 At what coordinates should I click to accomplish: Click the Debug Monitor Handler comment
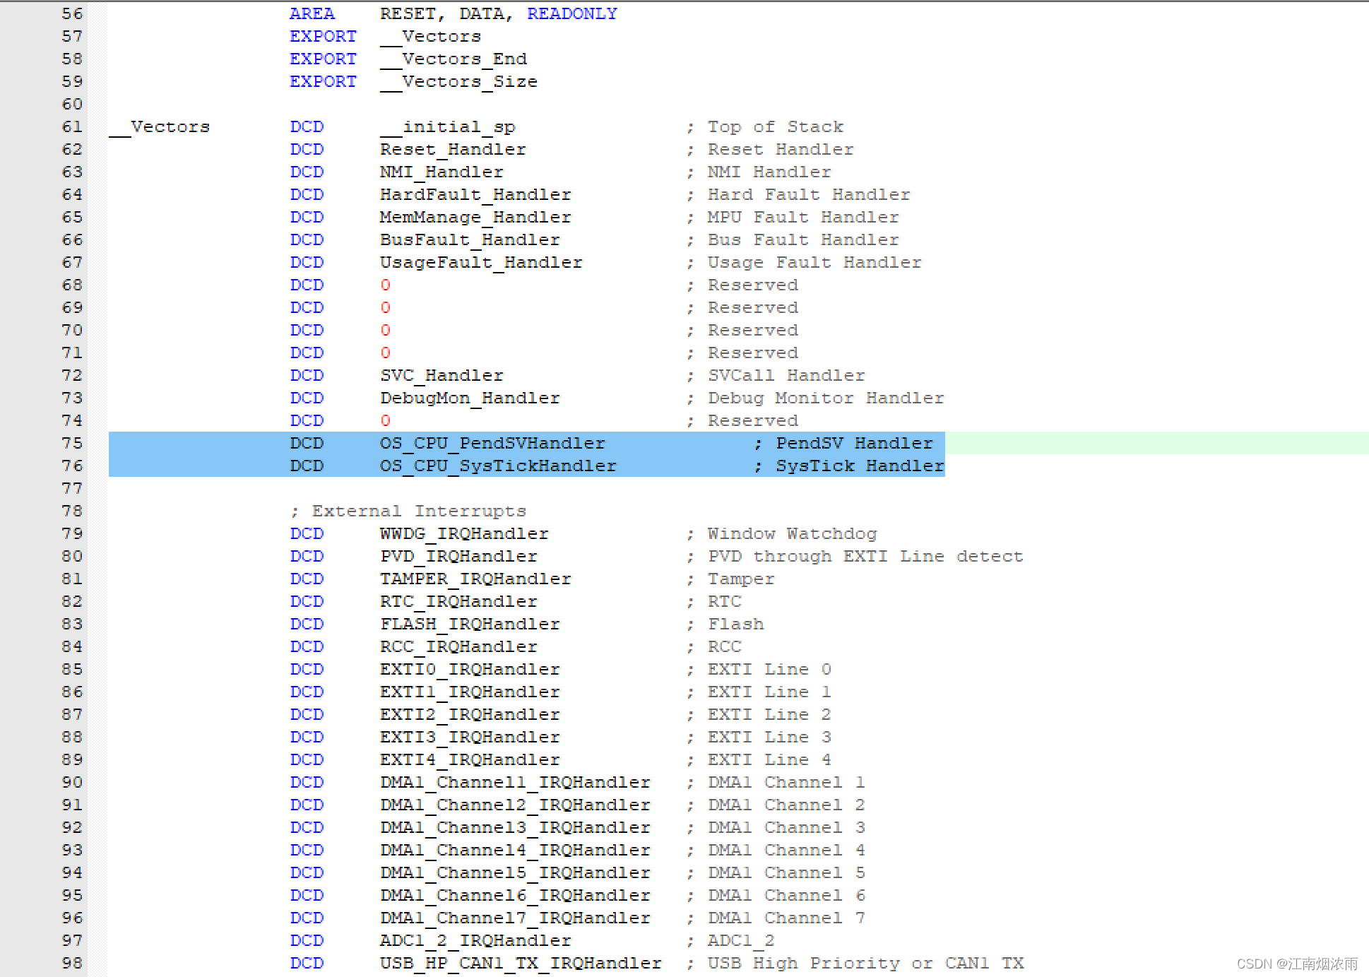[x=815, y=398]
